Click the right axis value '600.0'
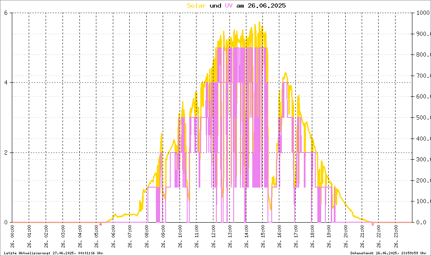The height and width of the screenshot is (256, 431). click(424, 96)
